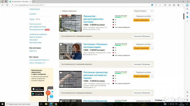Click 'Поднять просмотры' for the first listing
Viewport: 190px width, 106px height.
(x=141, y=20)
